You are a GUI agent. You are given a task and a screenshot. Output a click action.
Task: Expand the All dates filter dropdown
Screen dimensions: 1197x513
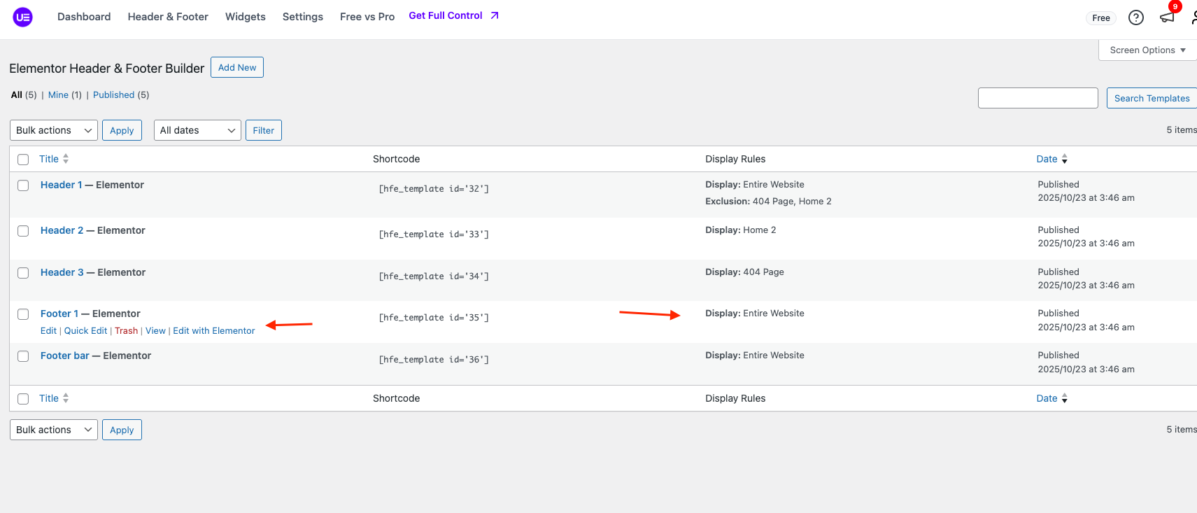tap(197, 130)
